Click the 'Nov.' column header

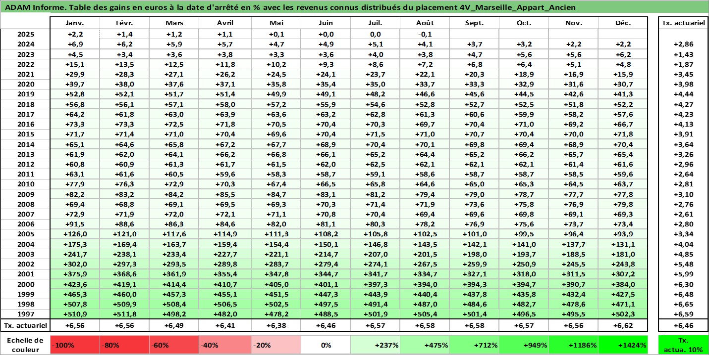click(x=573, y=23)
